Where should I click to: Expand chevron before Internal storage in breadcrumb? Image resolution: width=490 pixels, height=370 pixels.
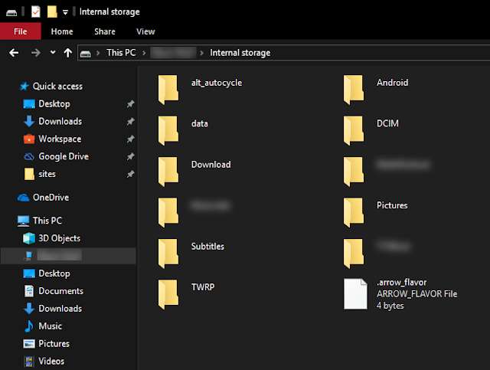(202, 53)
